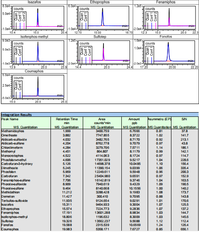Click the Ethoprophos chart title
199x232 pixels.
coord(100,2)
